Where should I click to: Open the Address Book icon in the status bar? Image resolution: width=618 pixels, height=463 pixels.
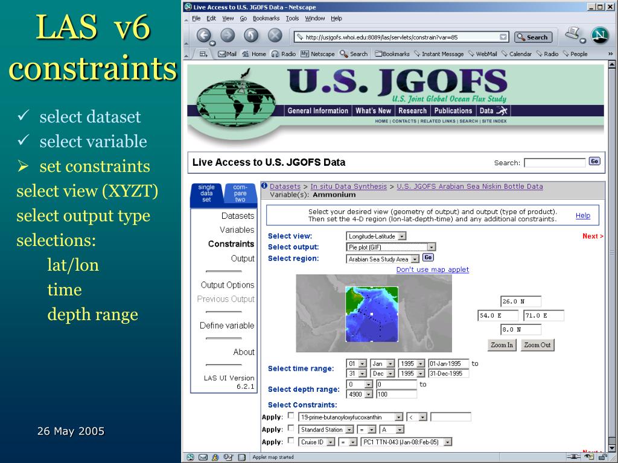pos(241,457)
